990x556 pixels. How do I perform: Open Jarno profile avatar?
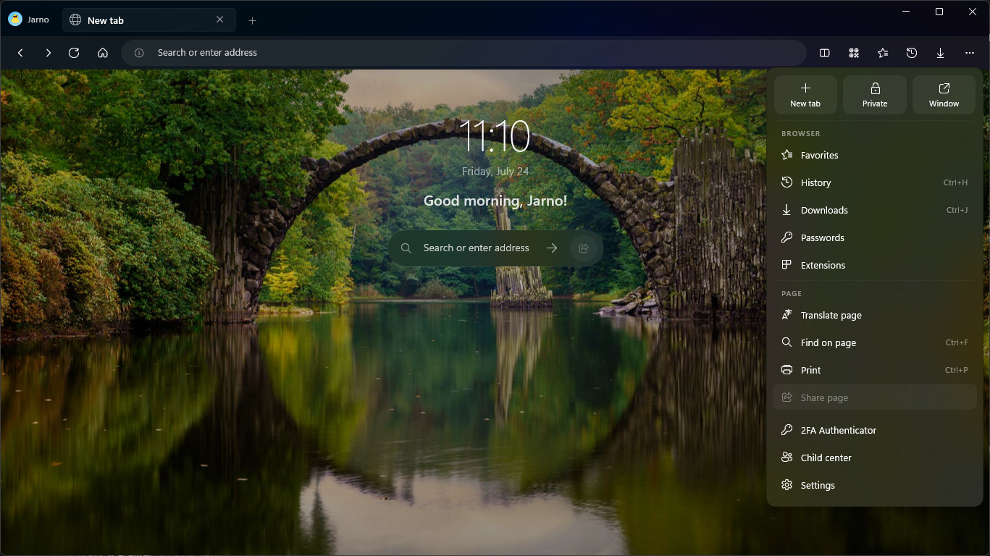pos(15,20)
